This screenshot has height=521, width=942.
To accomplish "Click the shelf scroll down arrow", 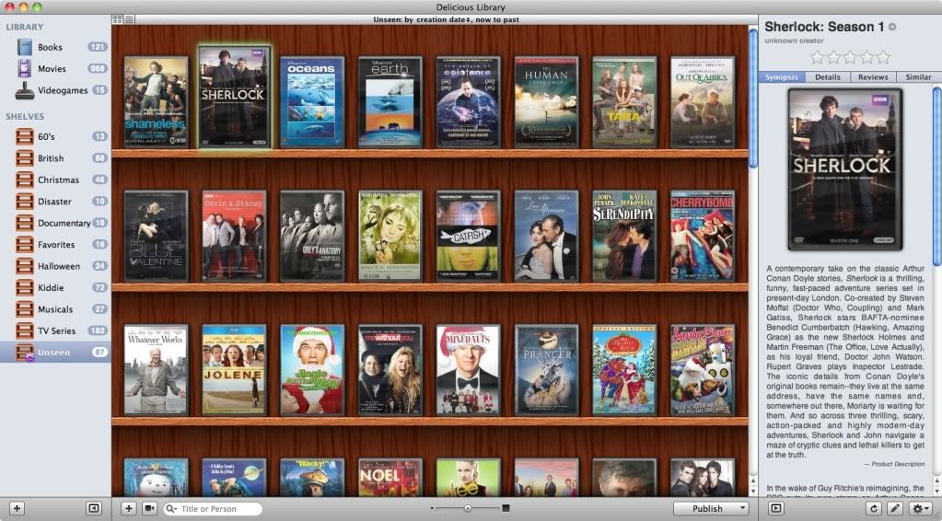I will coord(753,491).
